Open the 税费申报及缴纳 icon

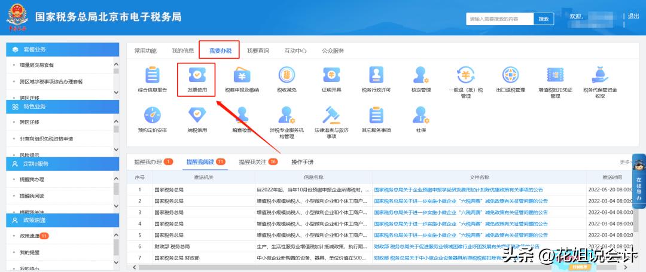(x=242, y=75)
